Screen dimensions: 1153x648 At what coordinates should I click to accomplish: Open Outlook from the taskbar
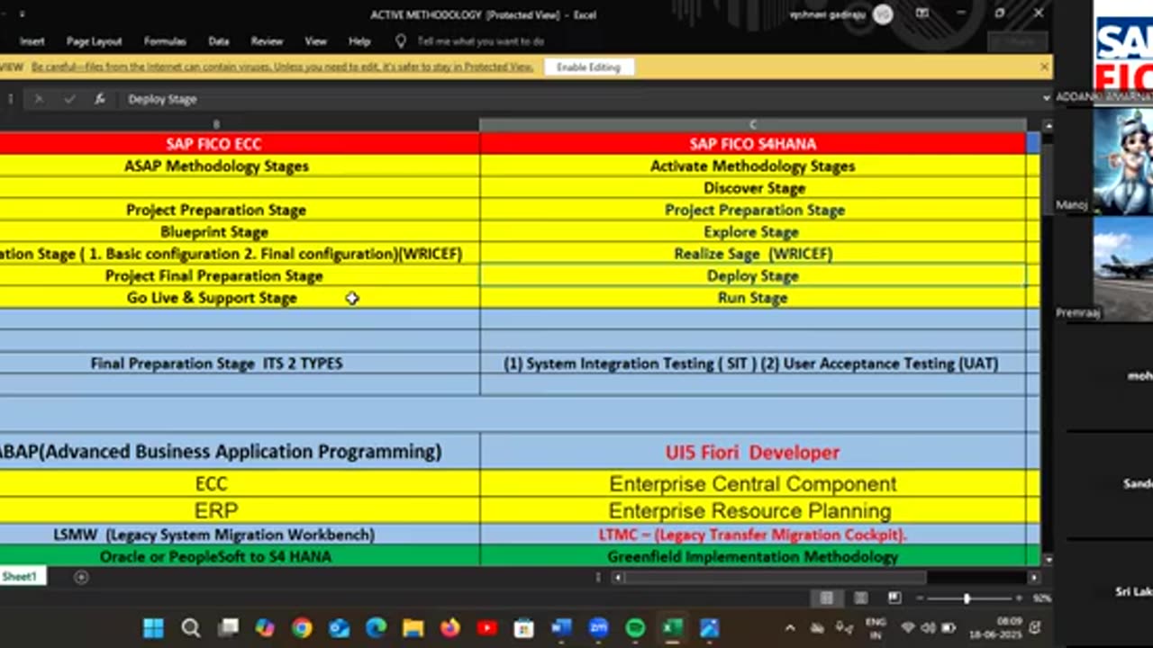click(x=339, y=627)
